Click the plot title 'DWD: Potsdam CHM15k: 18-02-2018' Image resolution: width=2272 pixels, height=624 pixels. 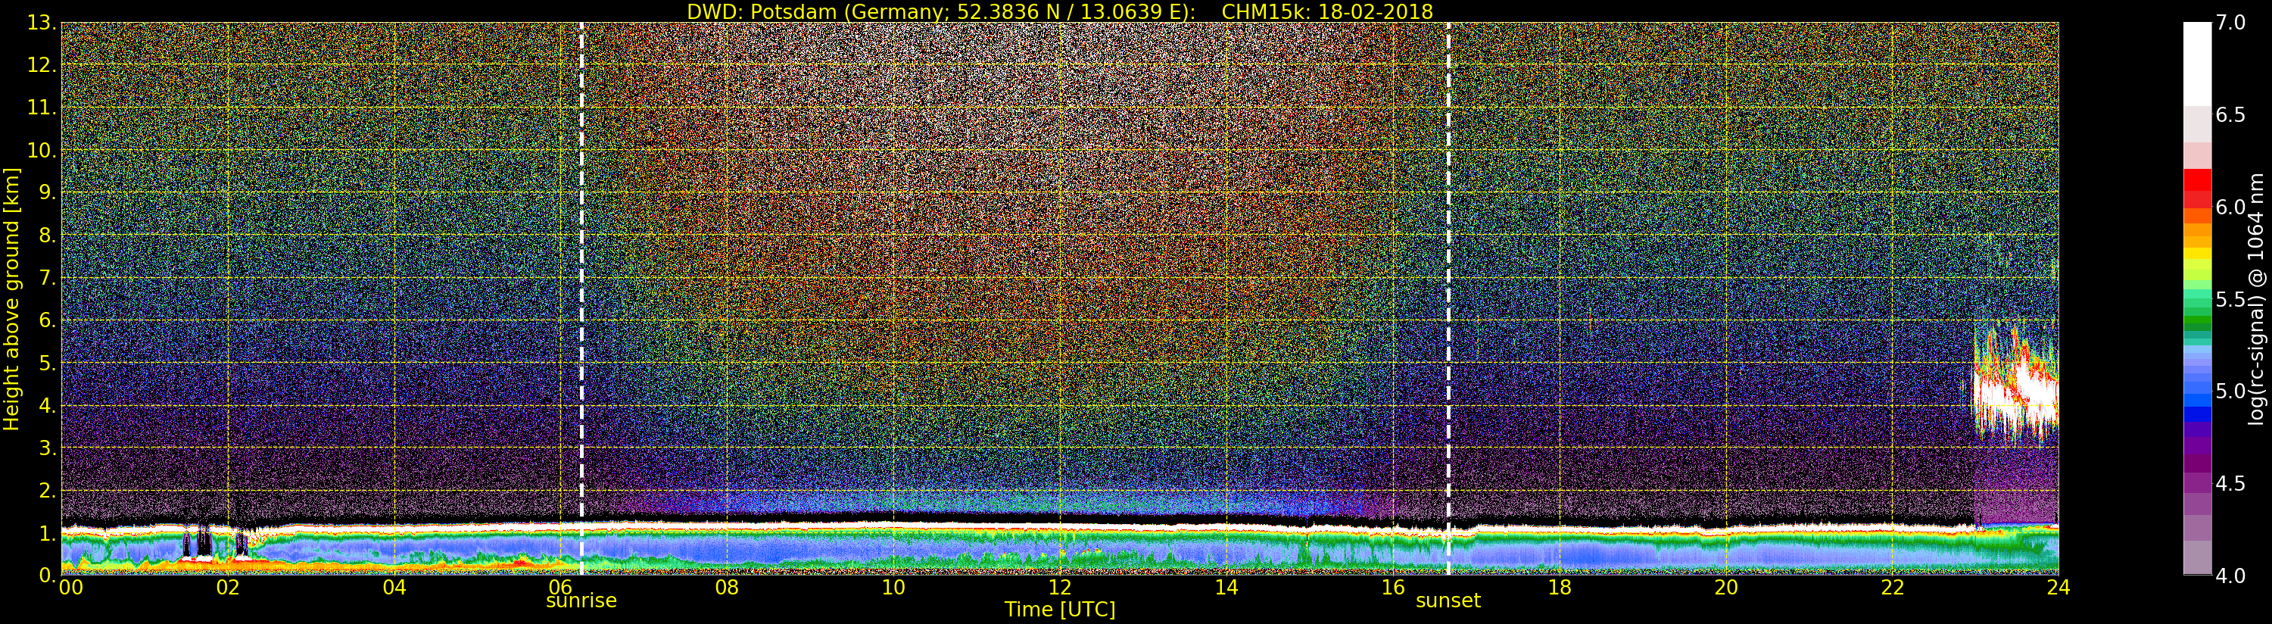[1059, 11]
